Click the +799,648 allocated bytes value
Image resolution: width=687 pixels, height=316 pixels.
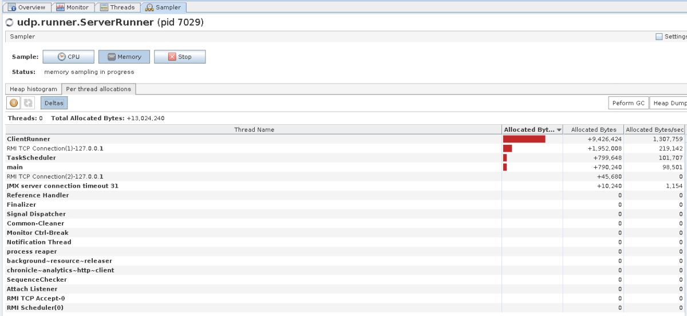point(607,157)
